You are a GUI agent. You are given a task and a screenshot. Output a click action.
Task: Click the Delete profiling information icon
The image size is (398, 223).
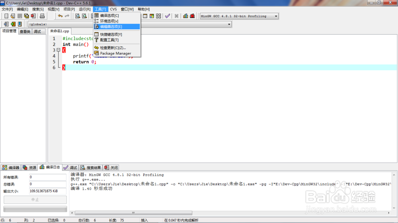192,16
